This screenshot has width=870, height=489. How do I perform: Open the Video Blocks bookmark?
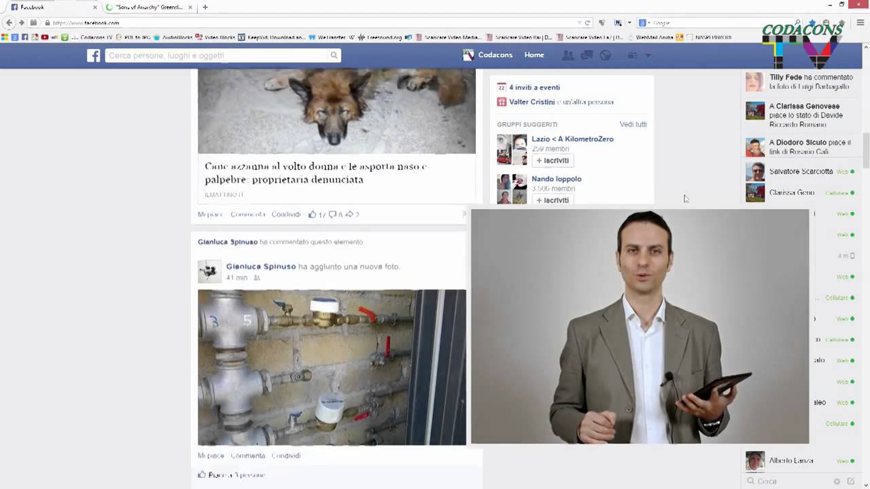coord(215,37)
